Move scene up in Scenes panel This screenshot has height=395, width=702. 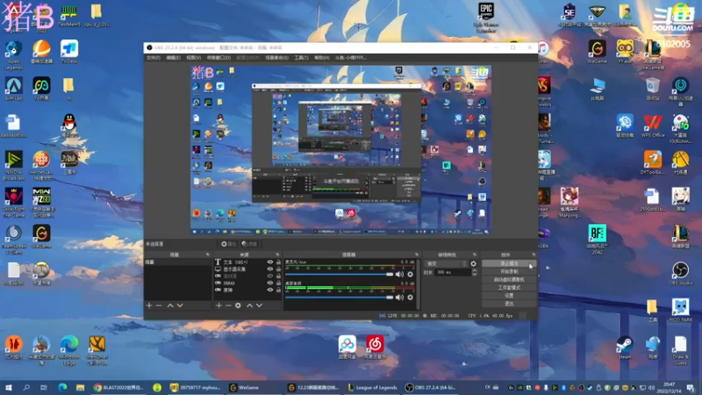tap(170, 305)
